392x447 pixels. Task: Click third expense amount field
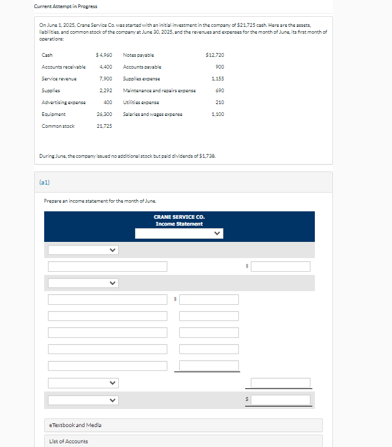tap(209, 333)
